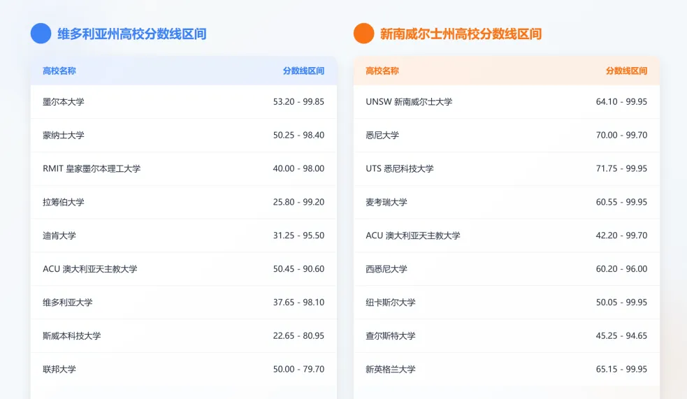Viewport: 687px width, 399px height.
Task: Select row name 悉尼大学
Action: point(382,136)
